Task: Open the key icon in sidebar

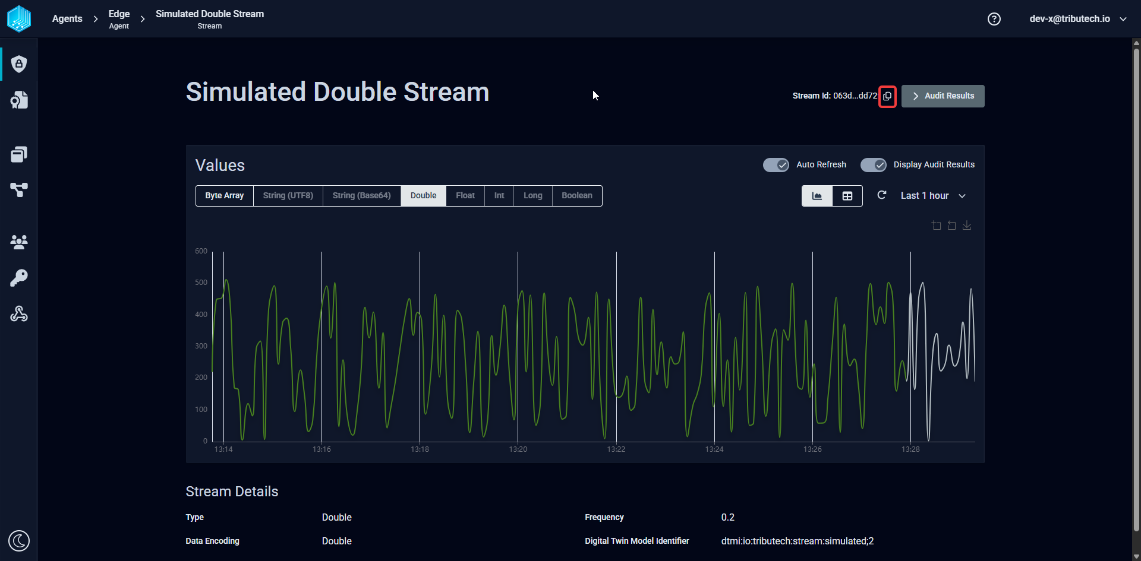Action: 19,278
